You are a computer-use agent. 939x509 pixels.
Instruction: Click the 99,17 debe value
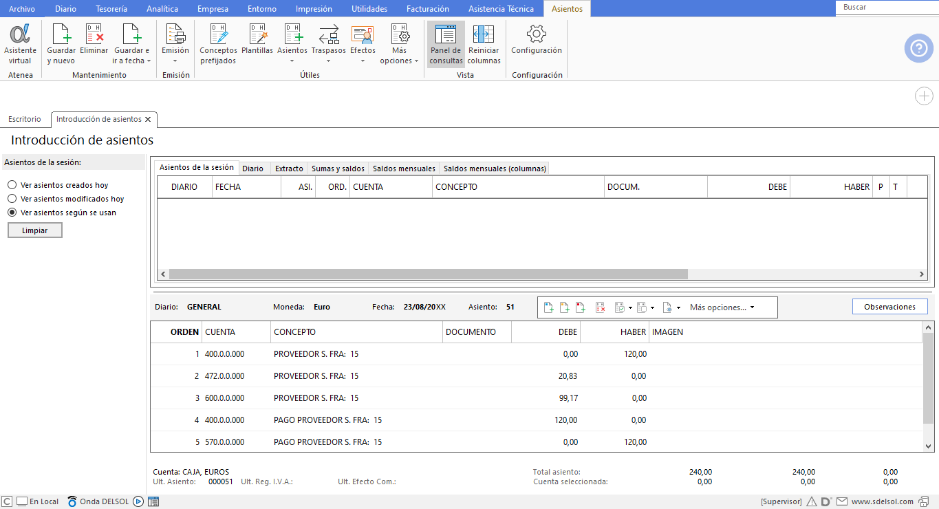[568, 398]
